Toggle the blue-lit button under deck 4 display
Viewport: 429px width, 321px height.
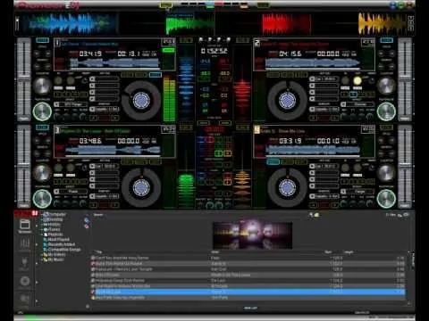click(x=273, y=161)
